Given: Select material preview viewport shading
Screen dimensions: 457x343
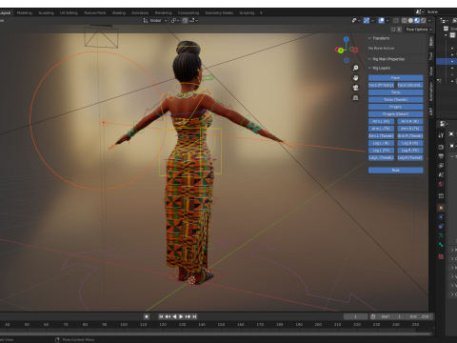Looking at the screenshot, I should pos(417,21).
